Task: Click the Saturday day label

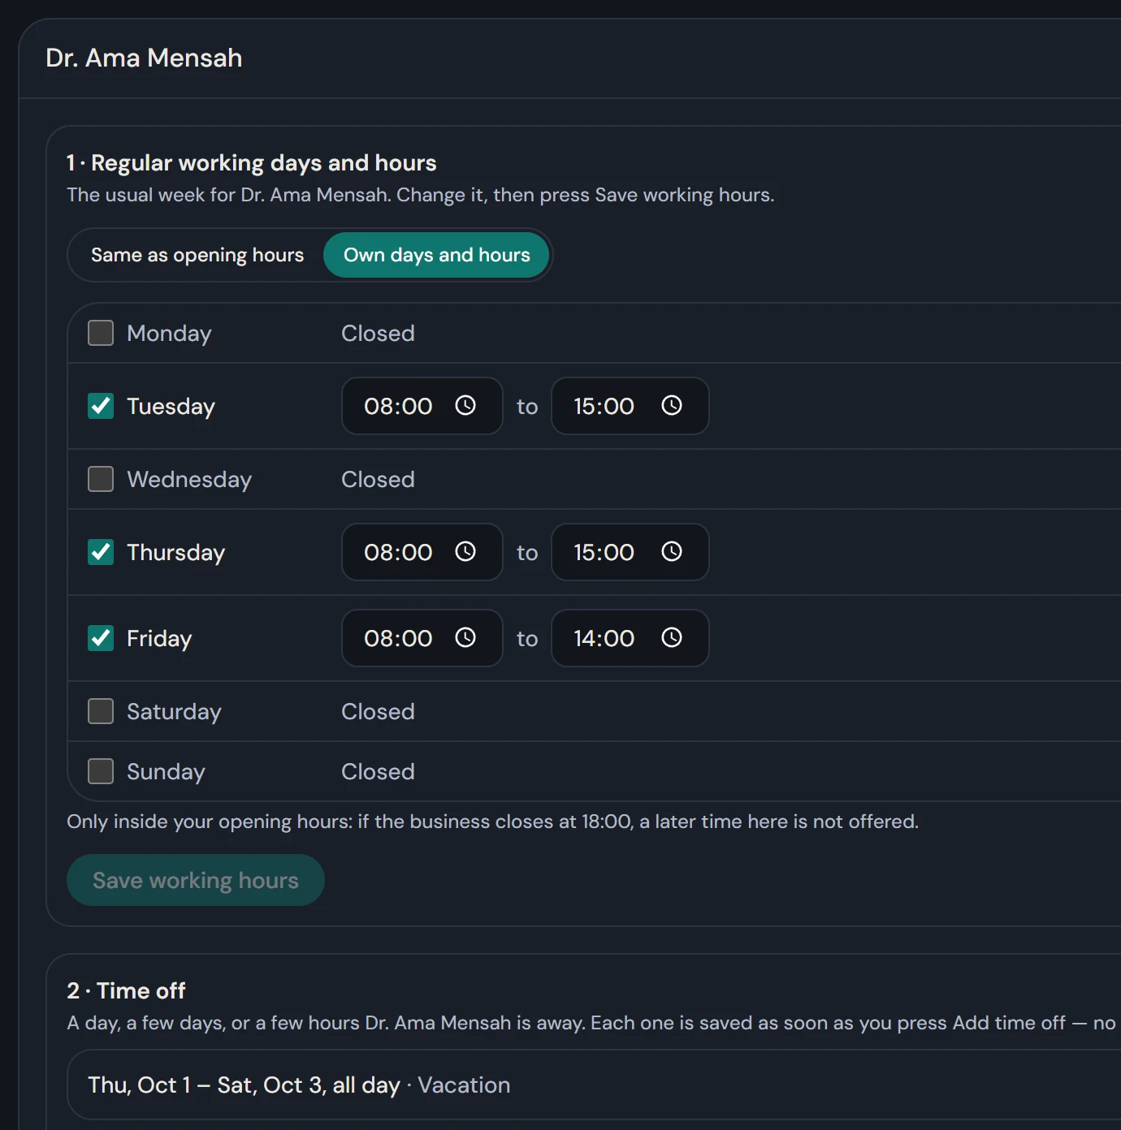Action: tap(174, 711)
